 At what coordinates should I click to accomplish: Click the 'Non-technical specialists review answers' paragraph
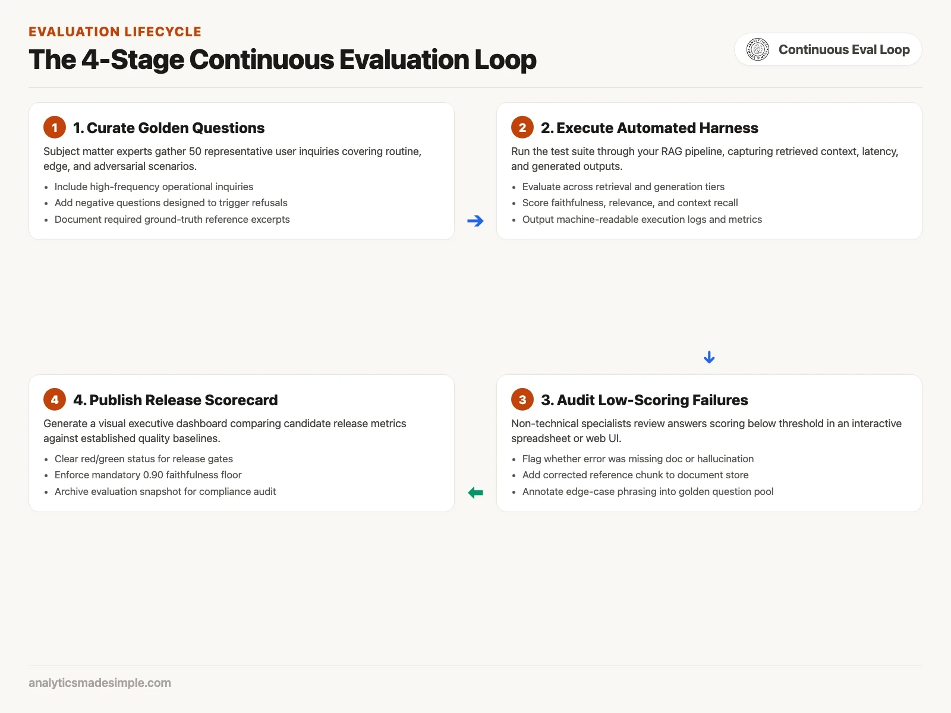[x=706, y=431]
